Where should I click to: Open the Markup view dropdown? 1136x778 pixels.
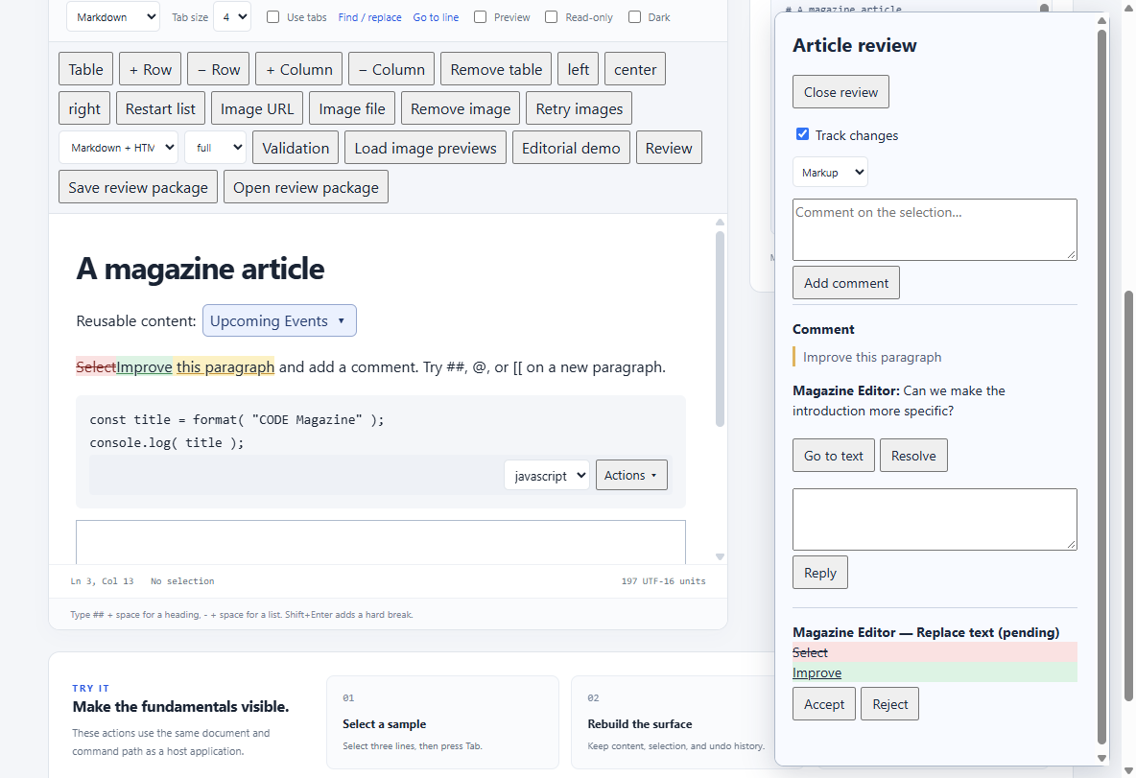click(830, 173)
